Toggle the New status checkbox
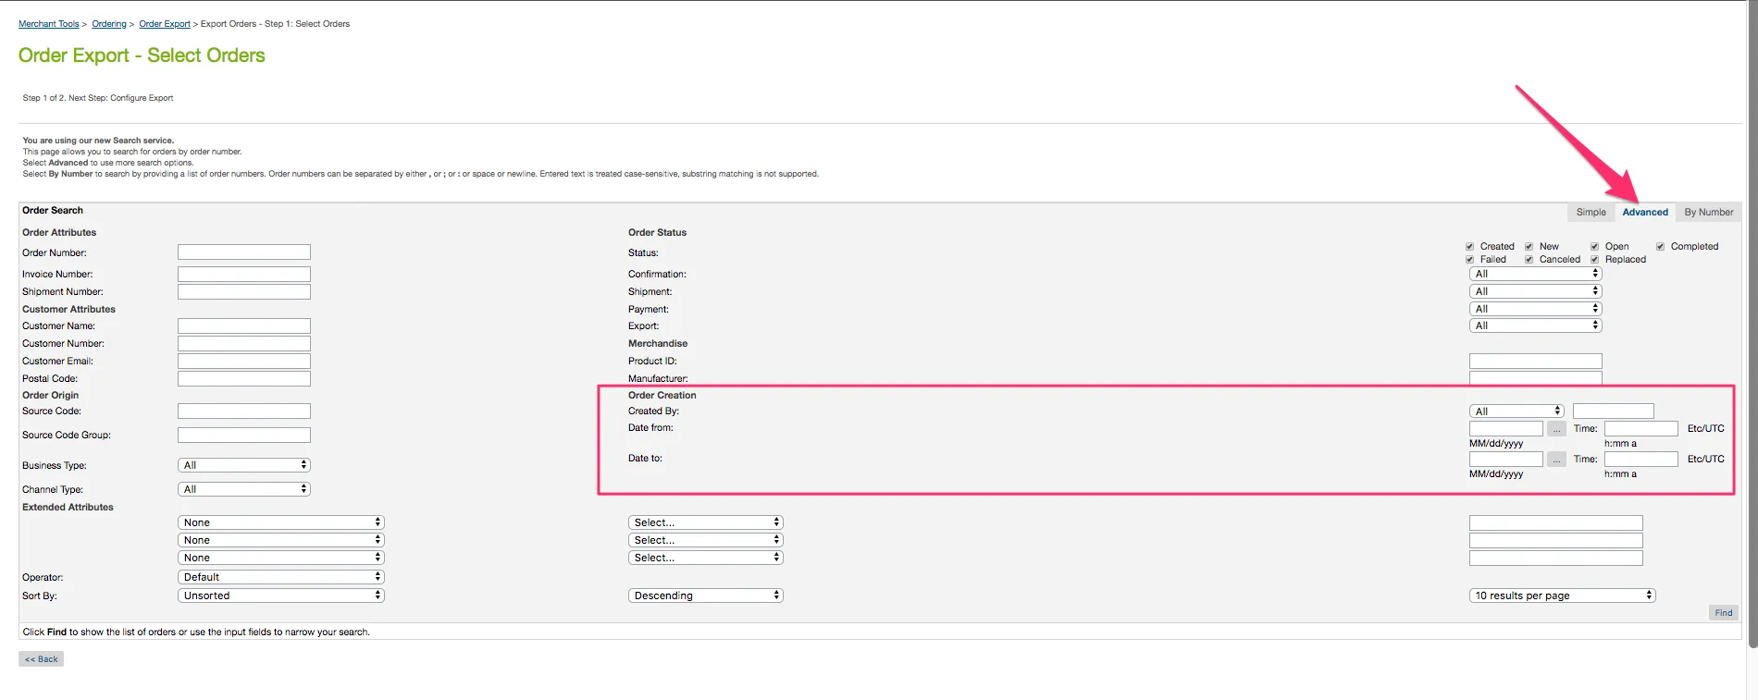Viewport: 1758px width, 700px height. point(1529,247)
